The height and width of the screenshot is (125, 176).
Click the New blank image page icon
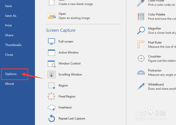(52, 2)
